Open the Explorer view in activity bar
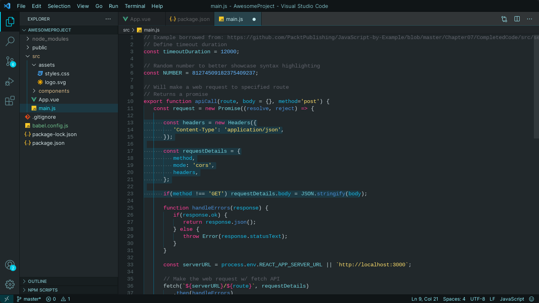The height and width of the screenshot is (303, 539). click(10, 21)
